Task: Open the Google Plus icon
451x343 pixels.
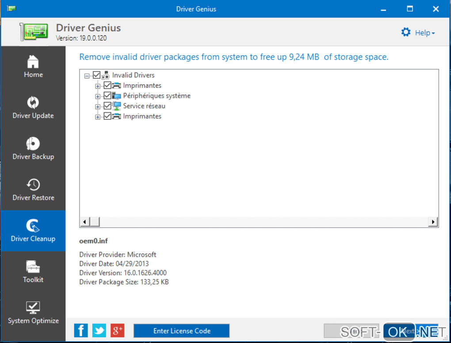Action: (117, 330)
